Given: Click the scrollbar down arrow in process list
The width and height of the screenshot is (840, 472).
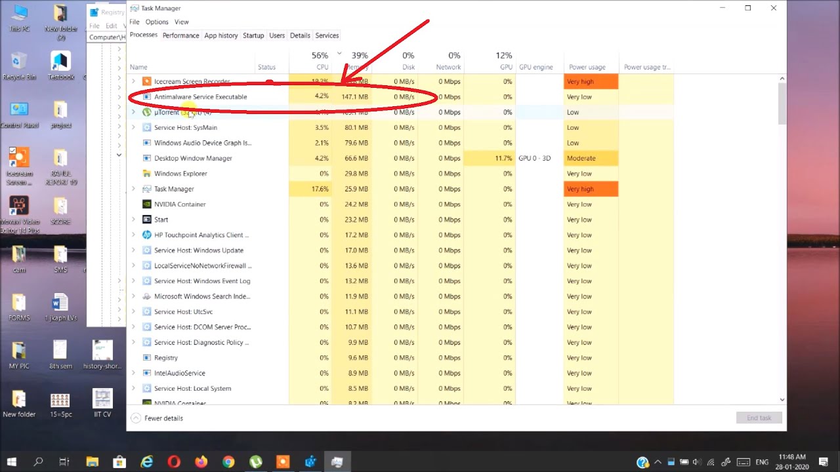Looking at the screenshot, I should click(782, 399).
